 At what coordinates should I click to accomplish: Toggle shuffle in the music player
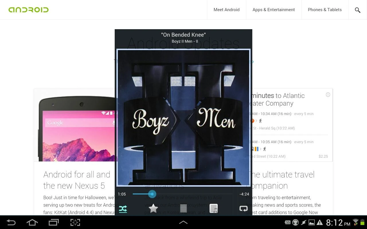[123, 209]
